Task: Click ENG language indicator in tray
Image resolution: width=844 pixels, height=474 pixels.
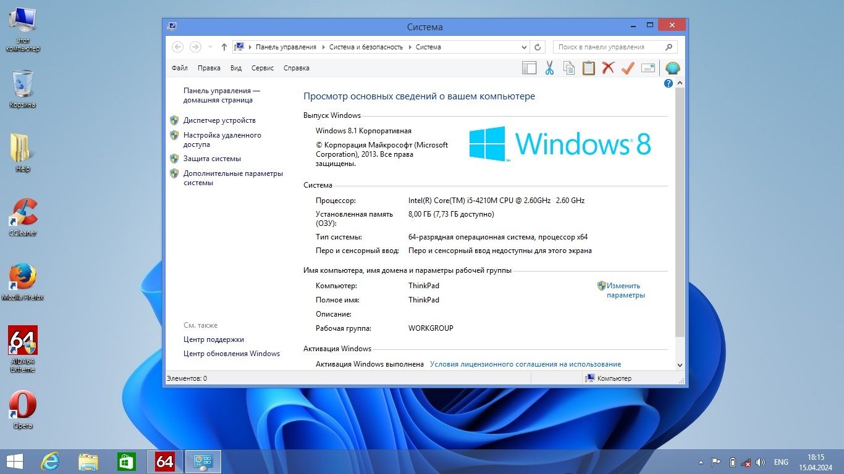Action: pyautogui.click(x=781, y=462)
